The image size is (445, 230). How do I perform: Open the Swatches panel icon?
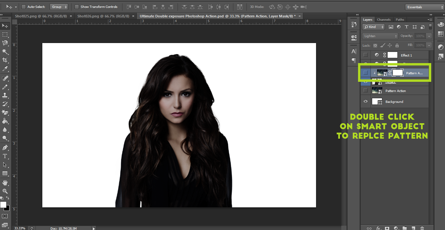click(441, 34)
